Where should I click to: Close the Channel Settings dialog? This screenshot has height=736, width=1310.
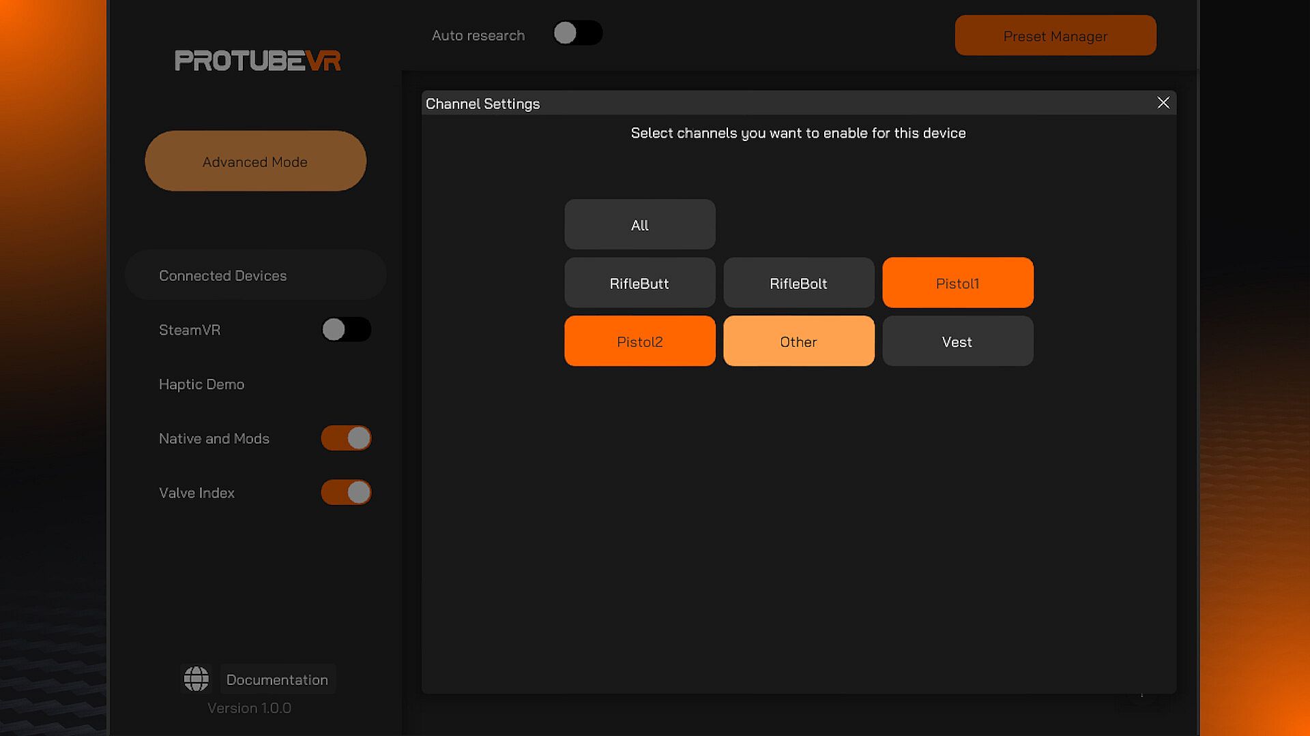pos(1163,103)
